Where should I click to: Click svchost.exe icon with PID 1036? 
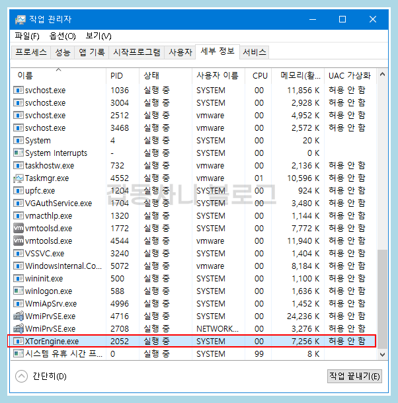[19, 91]
